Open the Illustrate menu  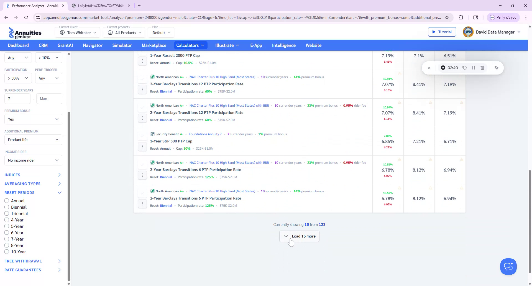point(227,45)
